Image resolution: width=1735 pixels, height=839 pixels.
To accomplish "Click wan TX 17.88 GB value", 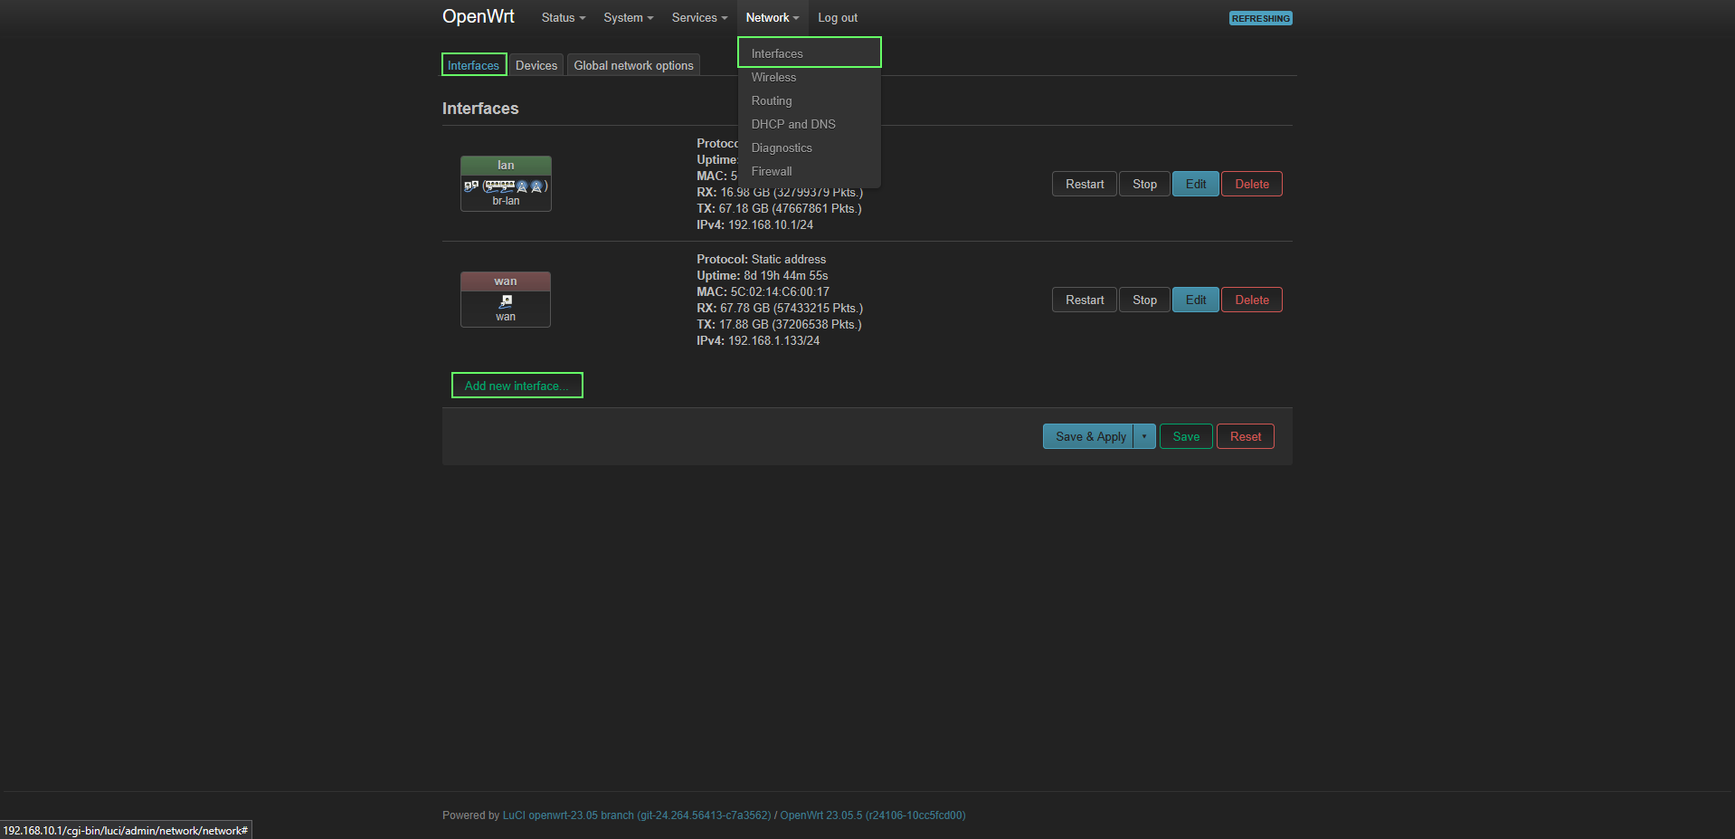I will point(779,324).
